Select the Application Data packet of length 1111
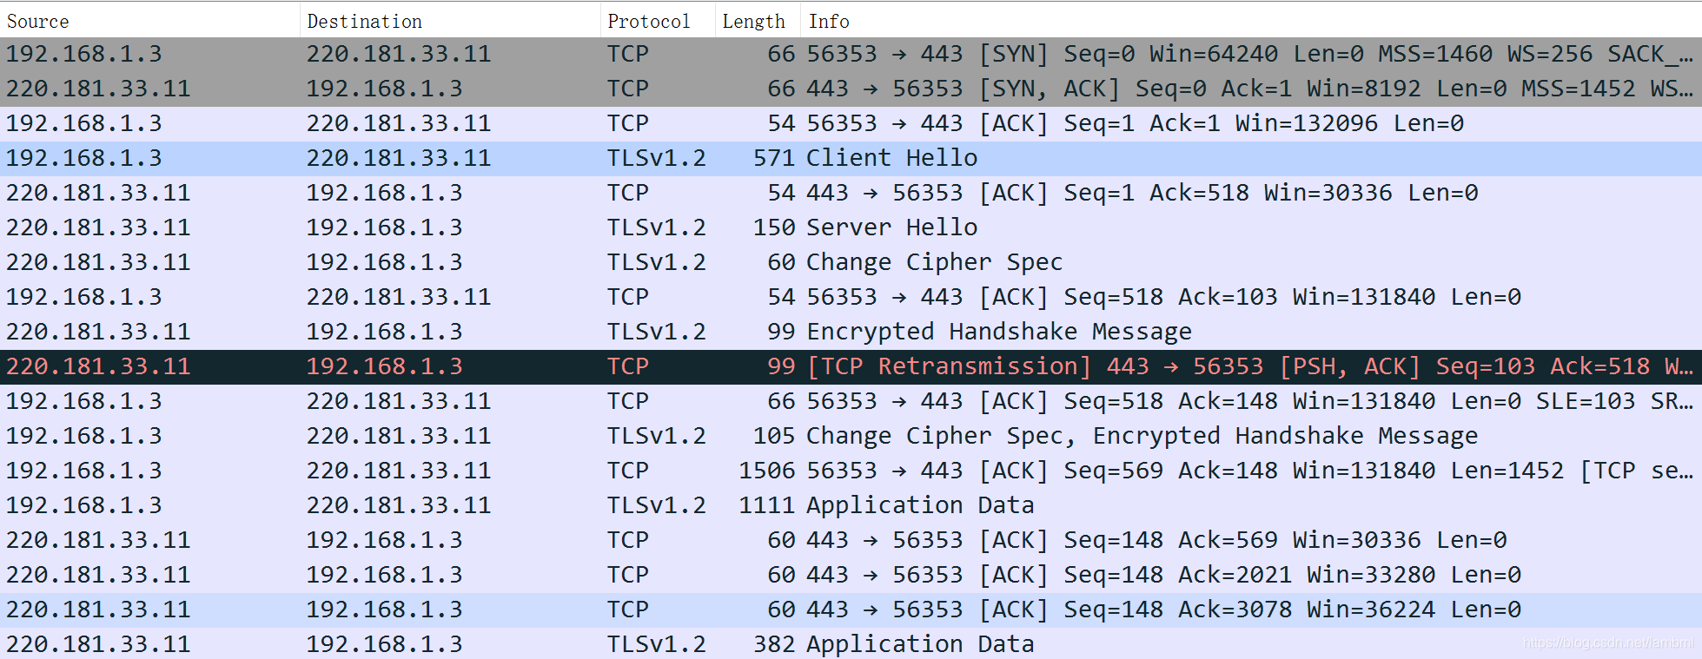 pyautogui.click(x=851, y=505)
